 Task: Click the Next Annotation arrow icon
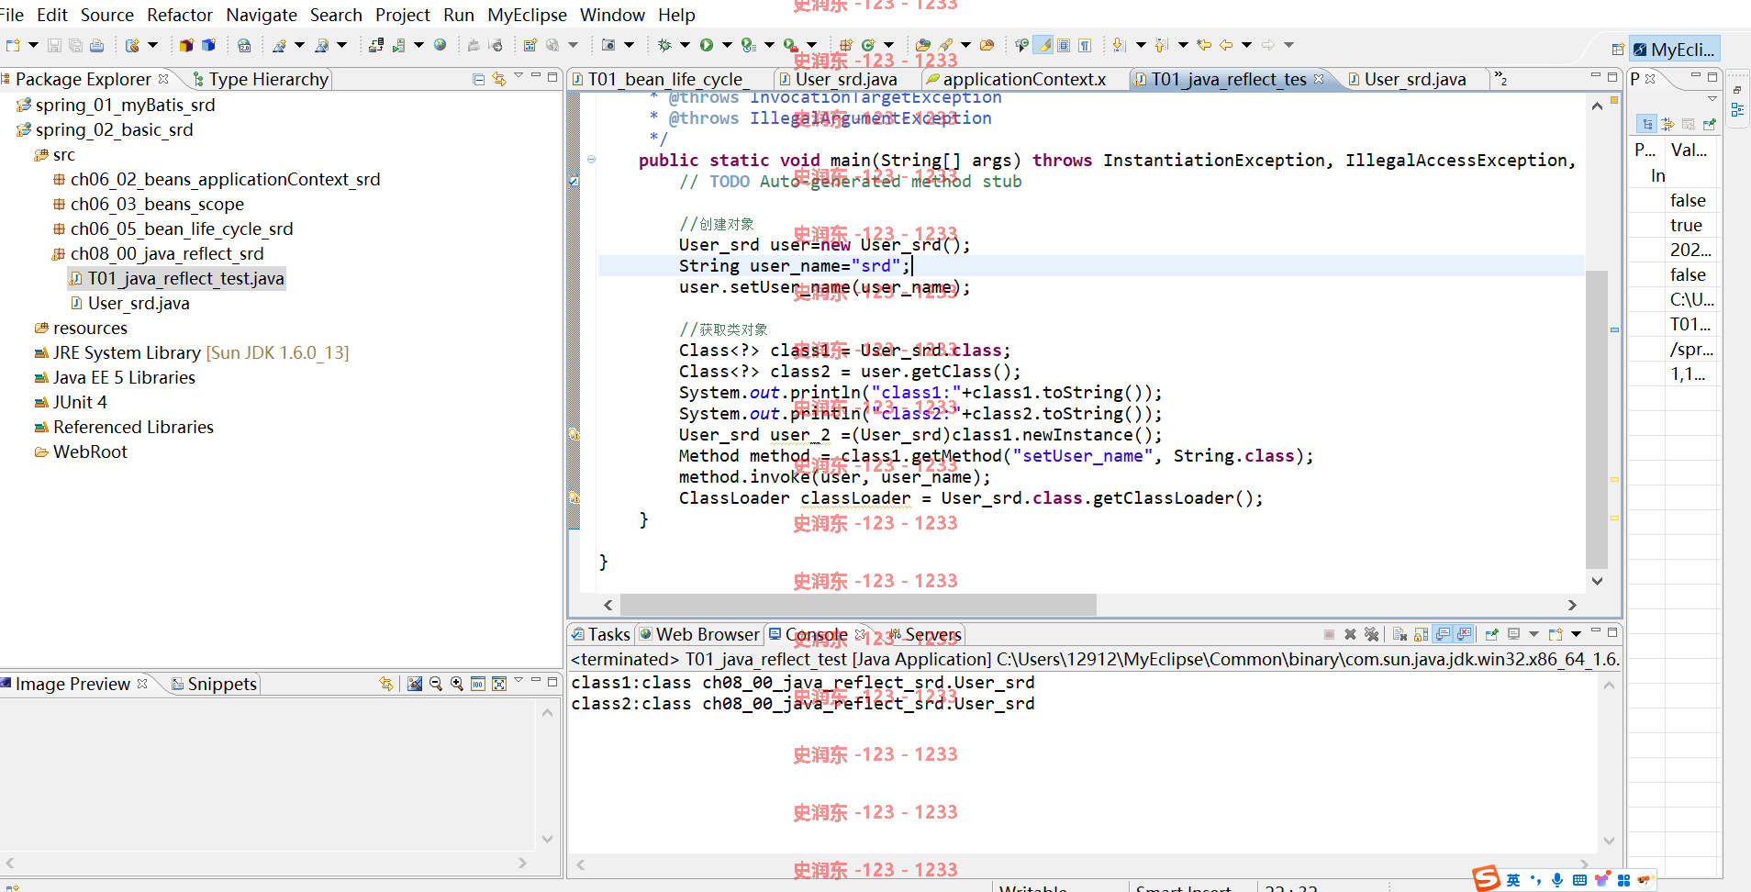[1119, 45]
